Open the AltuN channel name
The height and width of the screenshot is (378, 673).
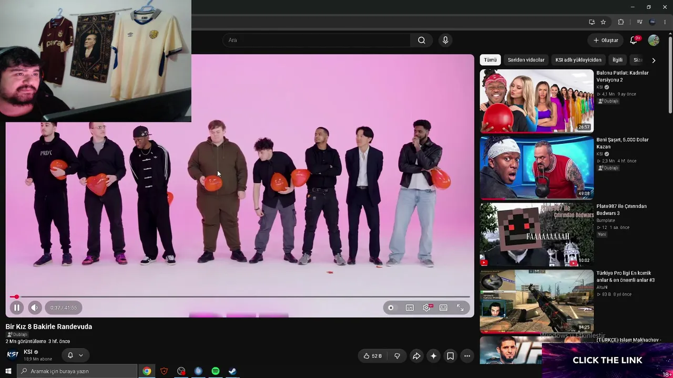click(602, 287)
